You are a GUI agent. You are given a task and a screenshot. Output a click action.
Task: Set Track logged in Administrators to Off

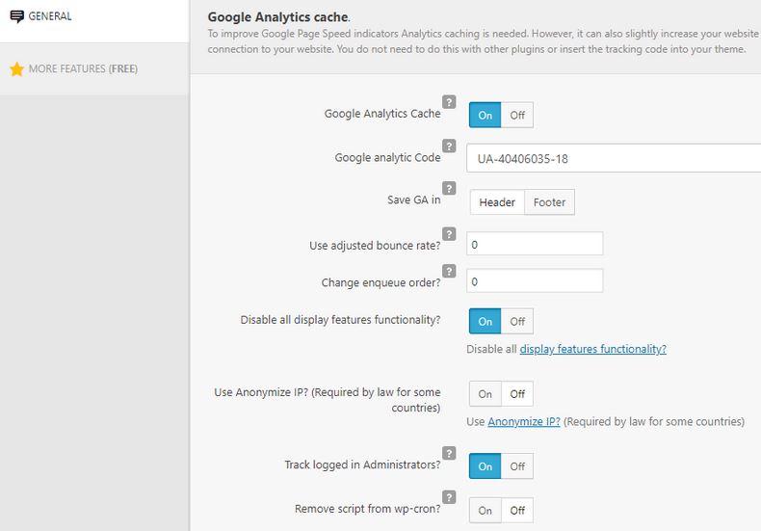click(517, 466)
